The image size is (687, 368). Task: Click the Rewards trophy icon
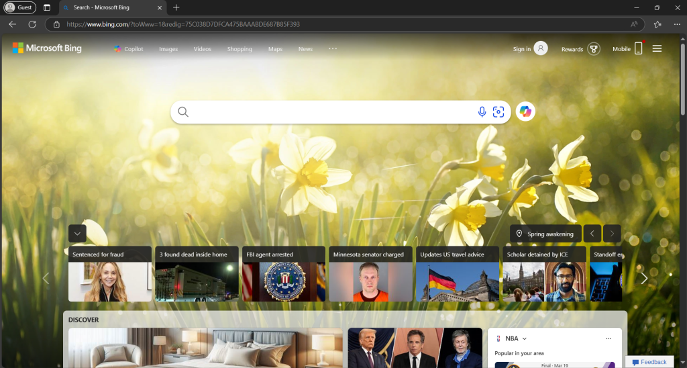coord(593,49)
